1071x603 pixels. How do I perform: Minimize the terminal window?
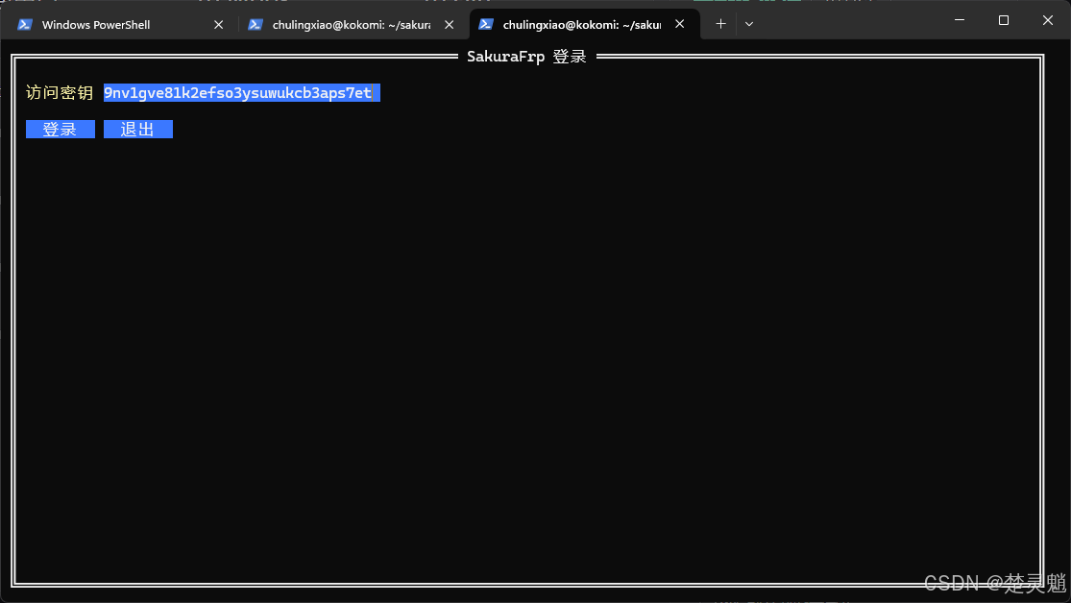tap(960, 20)
